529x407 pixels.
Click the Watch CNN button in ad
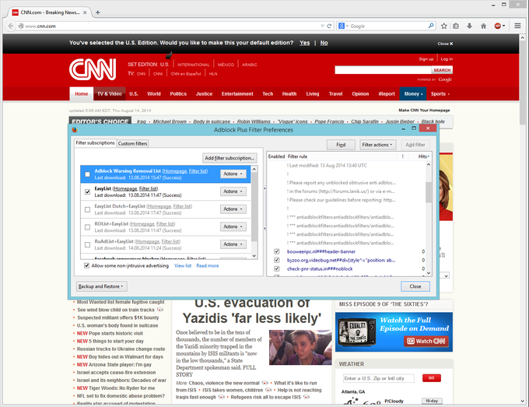pyautogui.click(x=426, y=341)
